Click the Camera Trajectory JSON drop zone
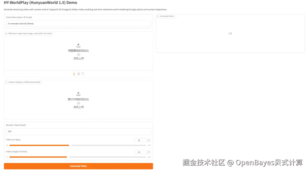Viewport: 308px width, 172px height. point(78,100)
